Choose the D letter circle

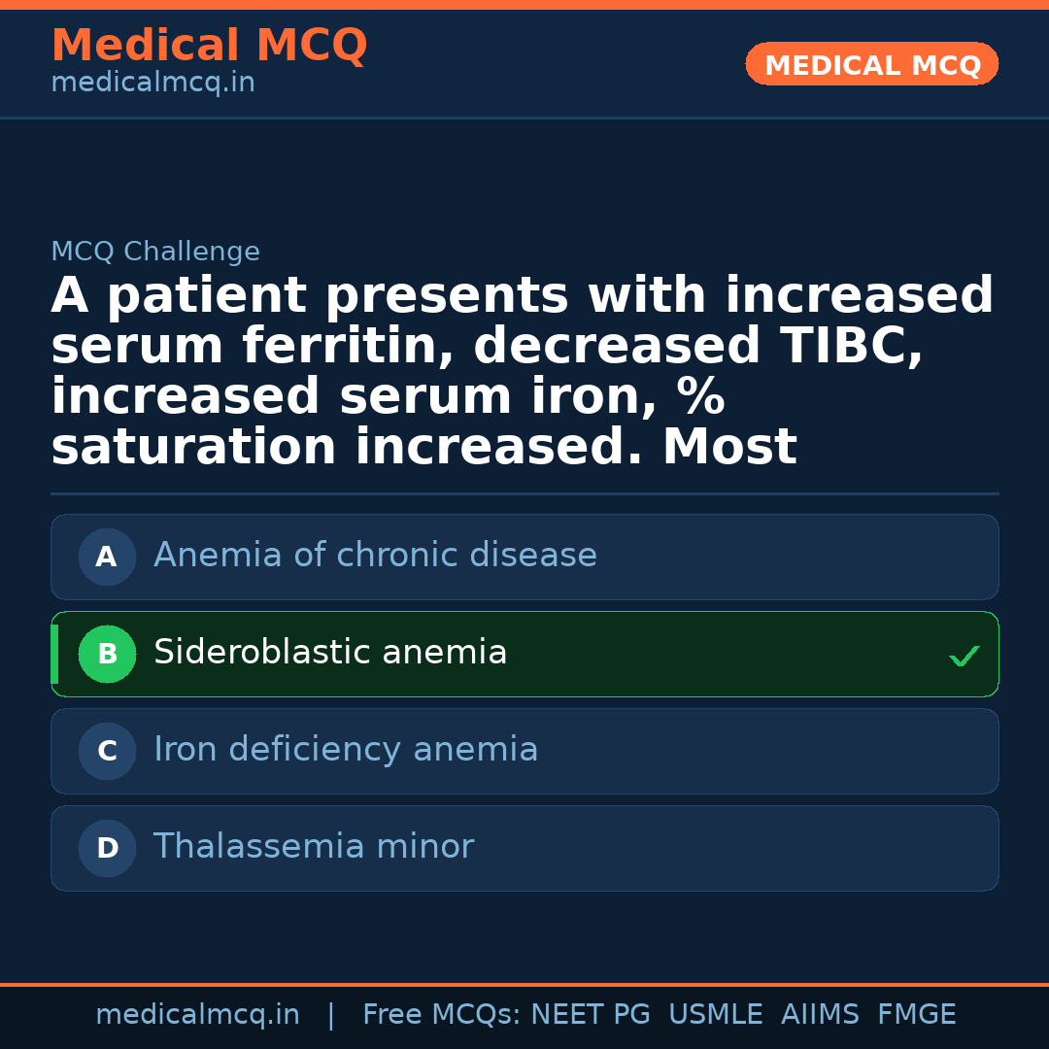(107, 849)
